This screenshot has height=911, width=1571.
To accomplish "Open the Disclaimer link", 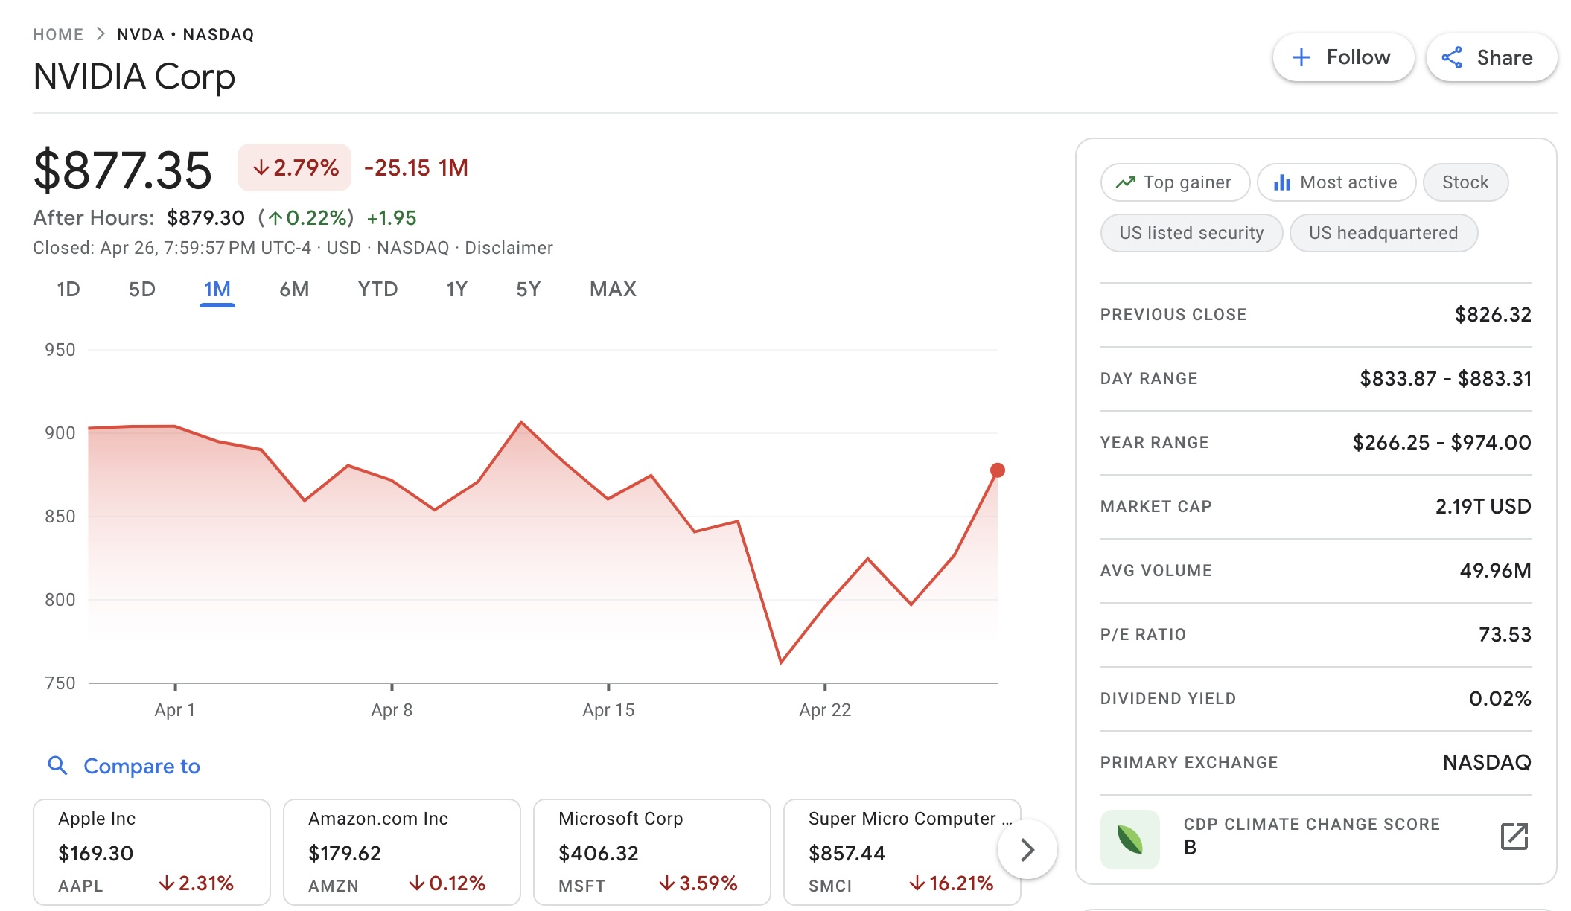I will pos(509,248).
